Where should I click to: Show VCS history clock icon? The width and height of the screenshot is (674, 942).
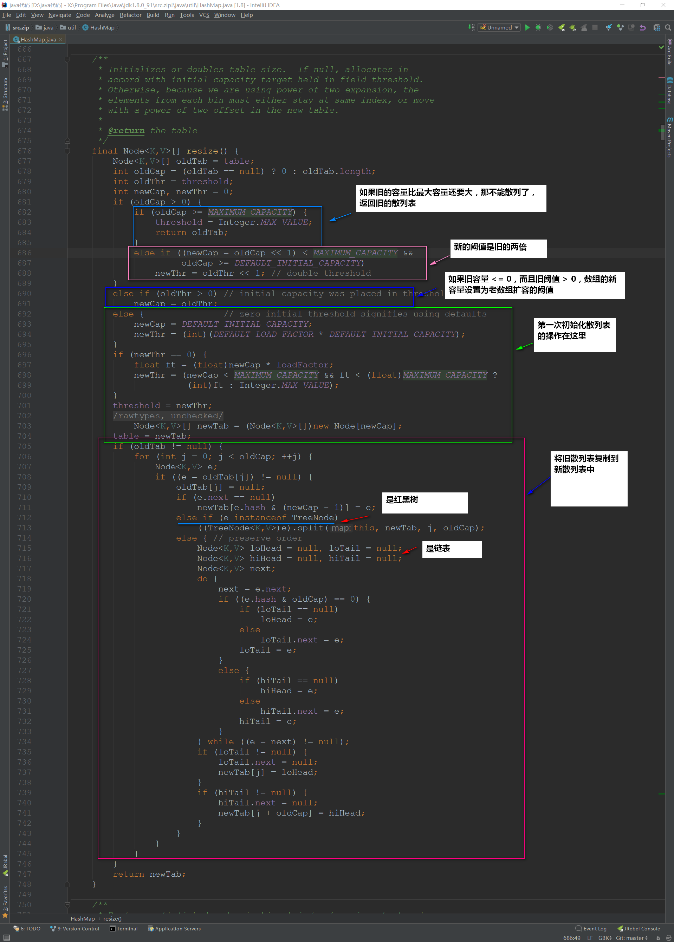tap(631, 27)
